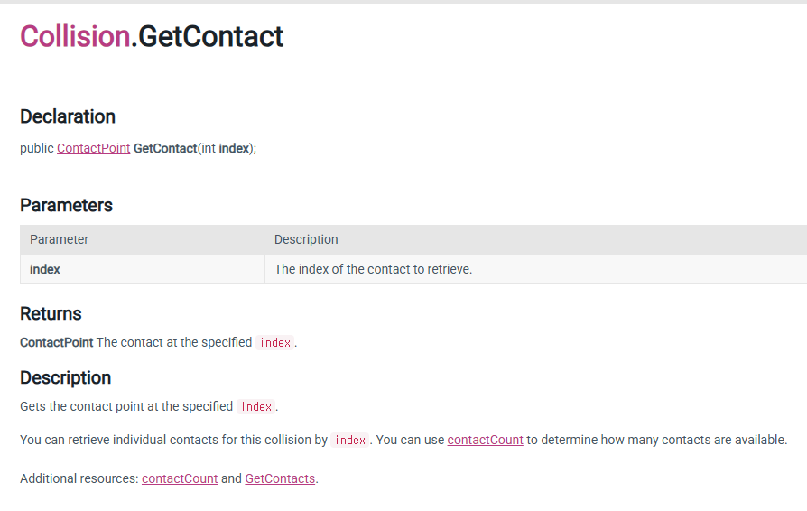Click the Description column header in table

click(x=306, y=239)
